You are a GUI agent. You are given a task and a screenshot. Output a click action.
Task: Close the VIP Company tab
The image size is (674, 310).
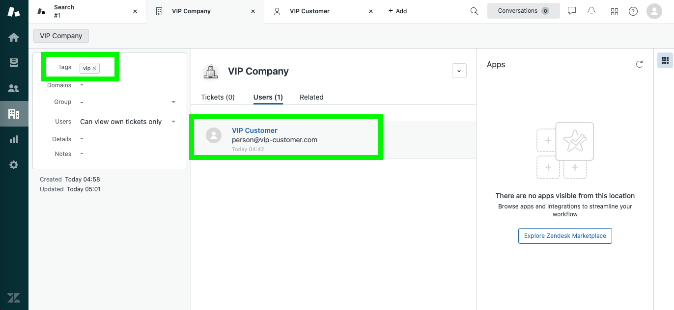tap(253, 11)
